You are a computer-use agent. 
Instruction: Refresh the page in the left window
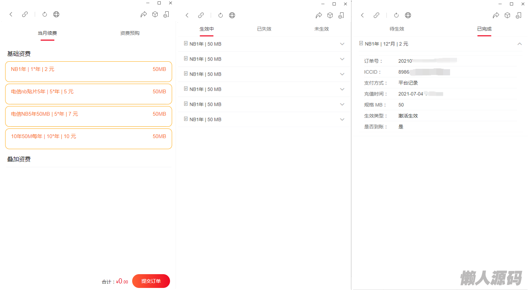tap(45, 14)
